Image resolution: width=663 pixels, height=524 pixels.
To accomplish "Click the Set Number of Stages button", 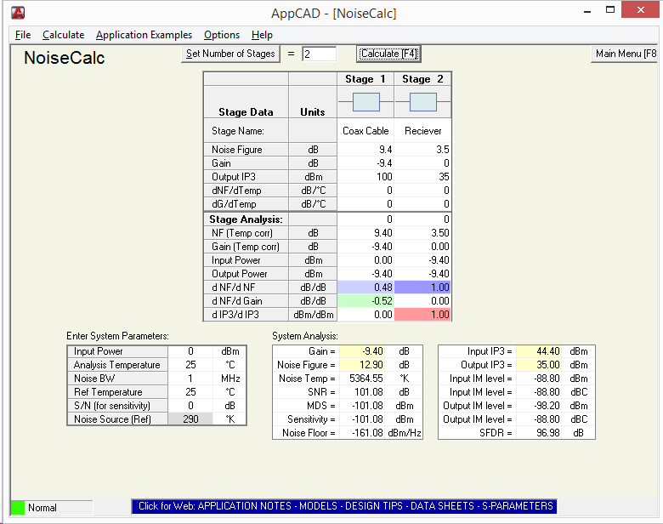I will point(230,54).
